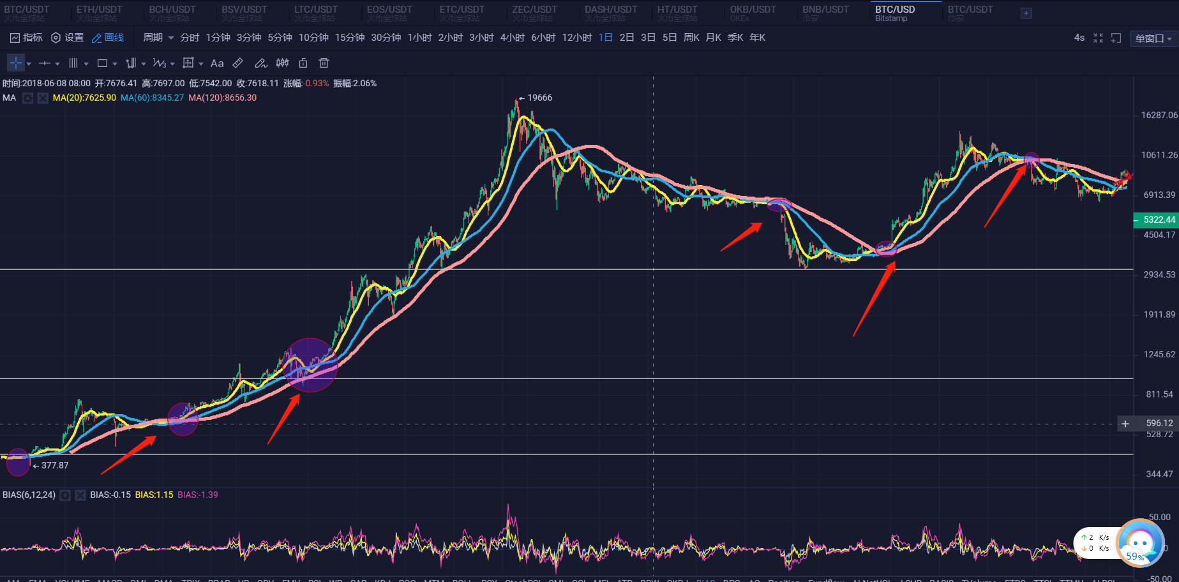The height and width of the screenshot is (582, 1179).
Task: Select the ruler tool
Action: coord(238,63)
